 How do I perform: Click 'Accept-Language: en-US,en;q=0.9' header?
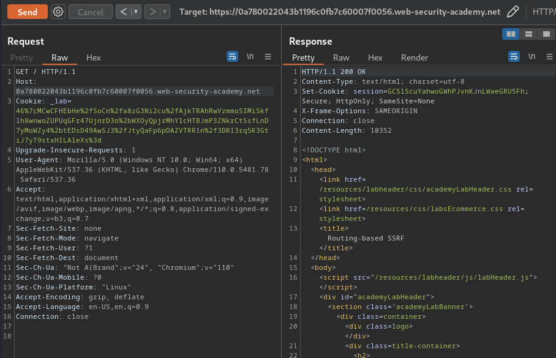pyautogui.click(x=82, y=307)
